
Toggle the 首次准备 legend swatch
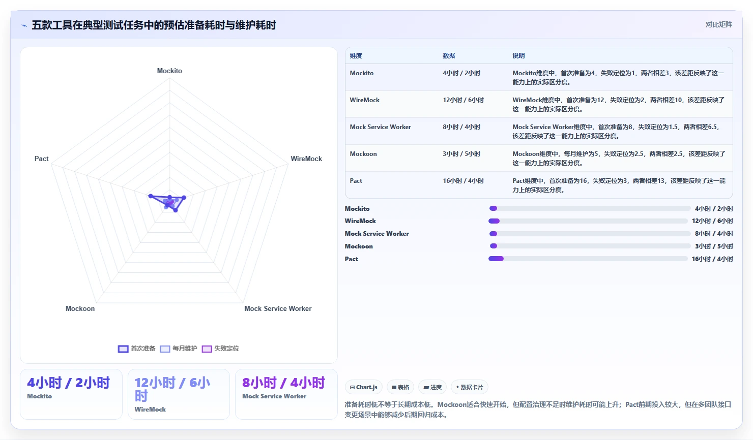123,349
